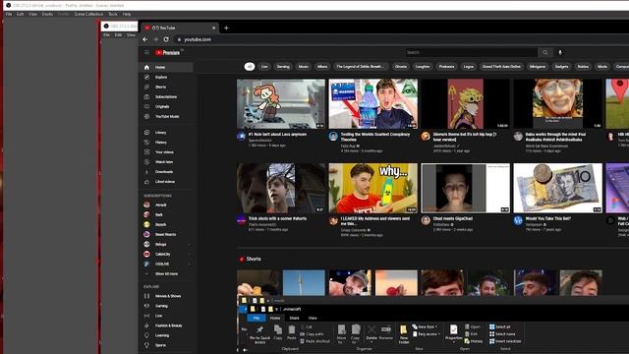
Task: Start voice search with the microphone icon
Action: [x=560, y=52]
